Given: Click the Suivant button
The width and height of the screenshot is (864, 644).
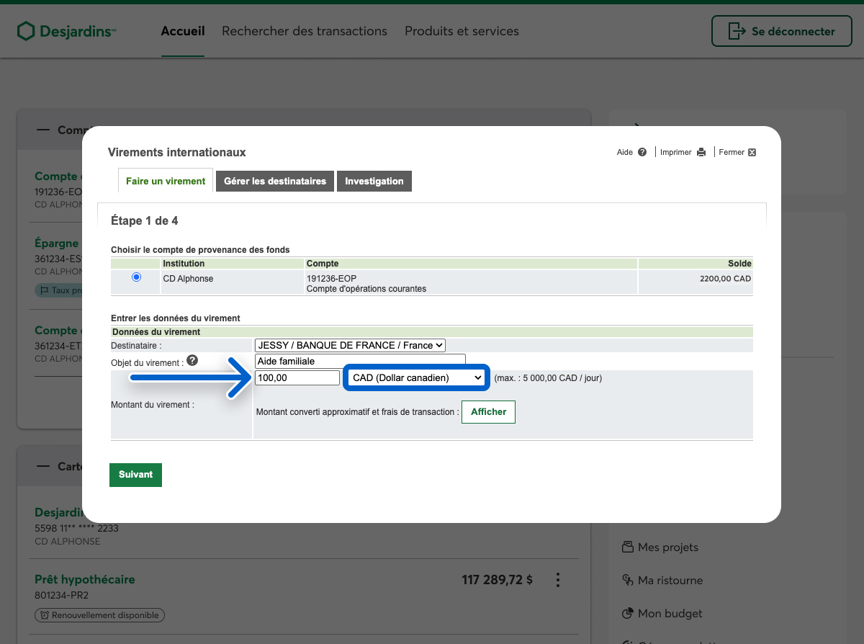Looking at the screenshot, I should [x=135, y=475].
